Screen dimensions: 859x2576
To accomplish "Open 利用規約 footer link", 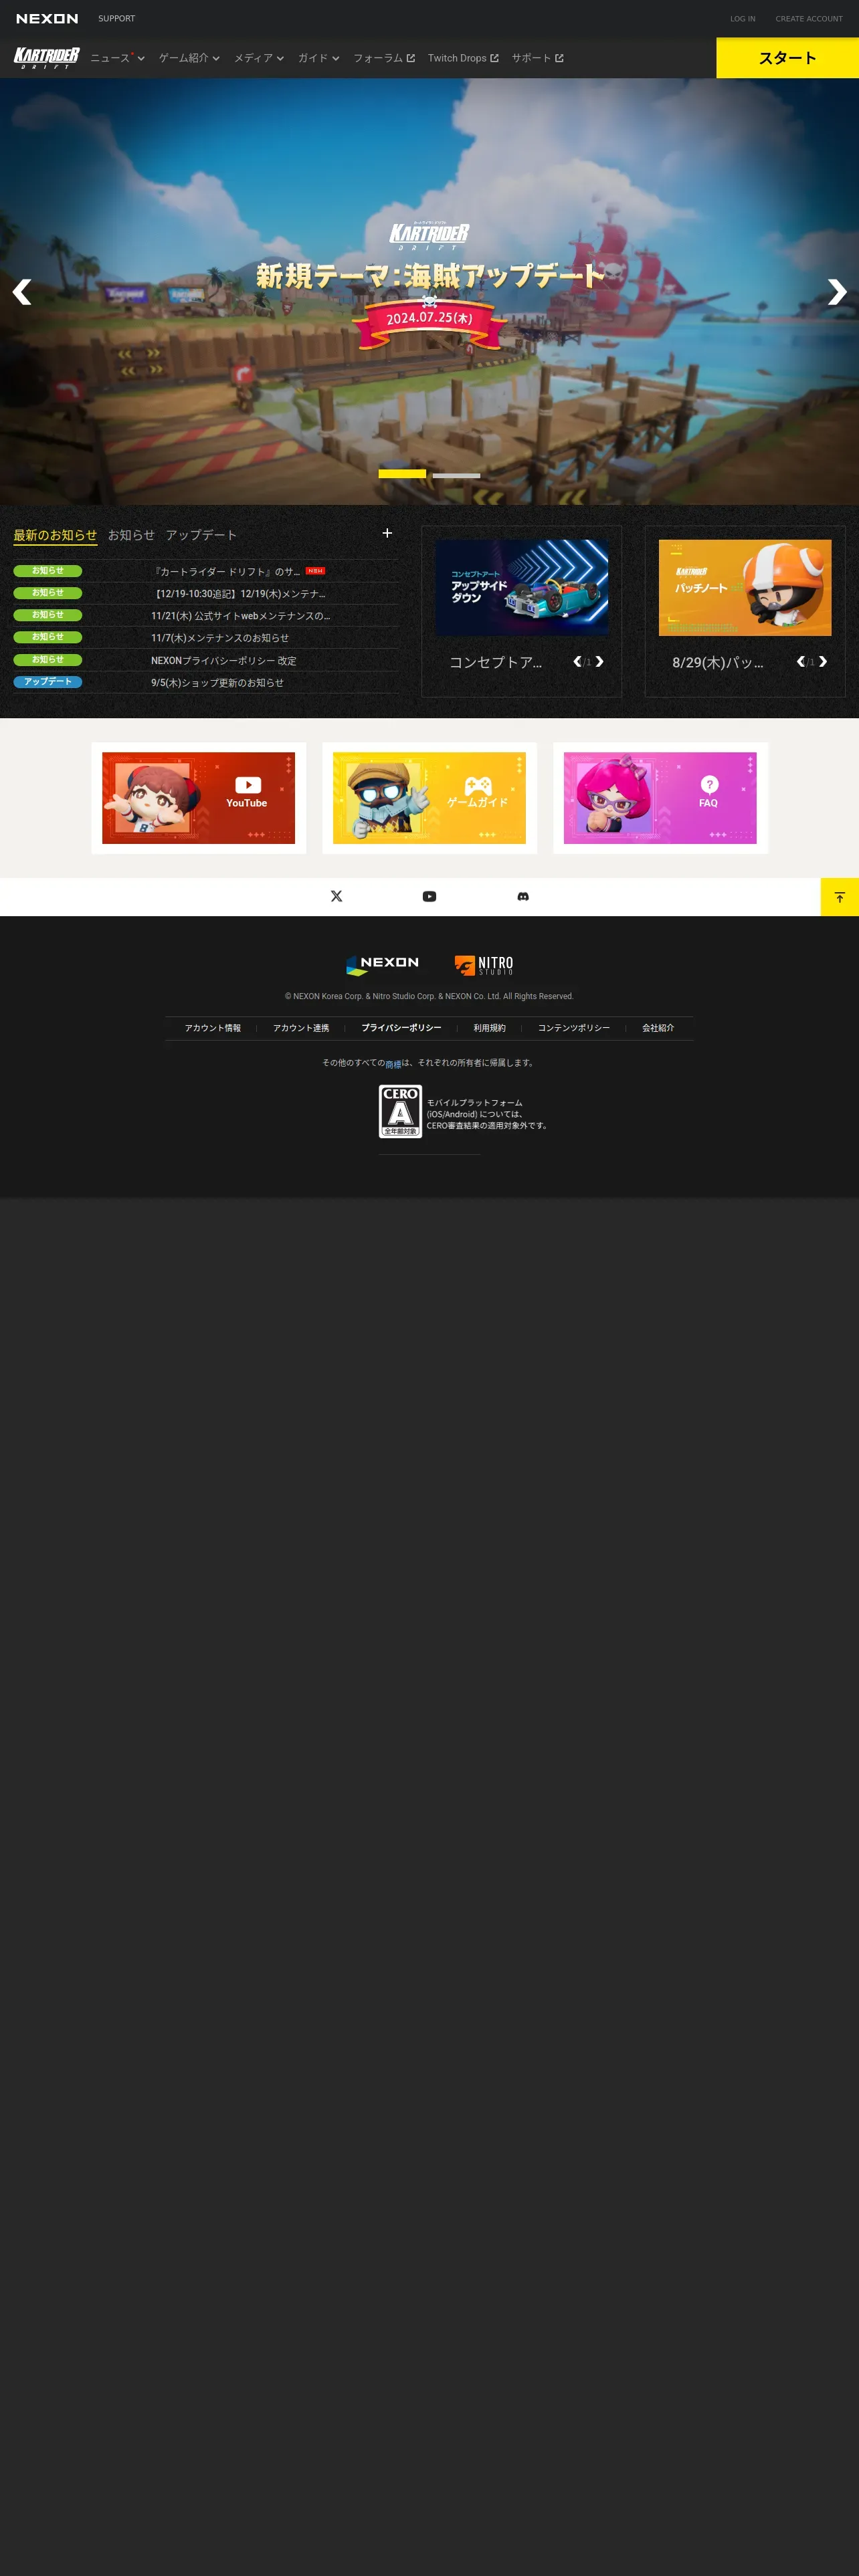I will [x=489, y=1028].
